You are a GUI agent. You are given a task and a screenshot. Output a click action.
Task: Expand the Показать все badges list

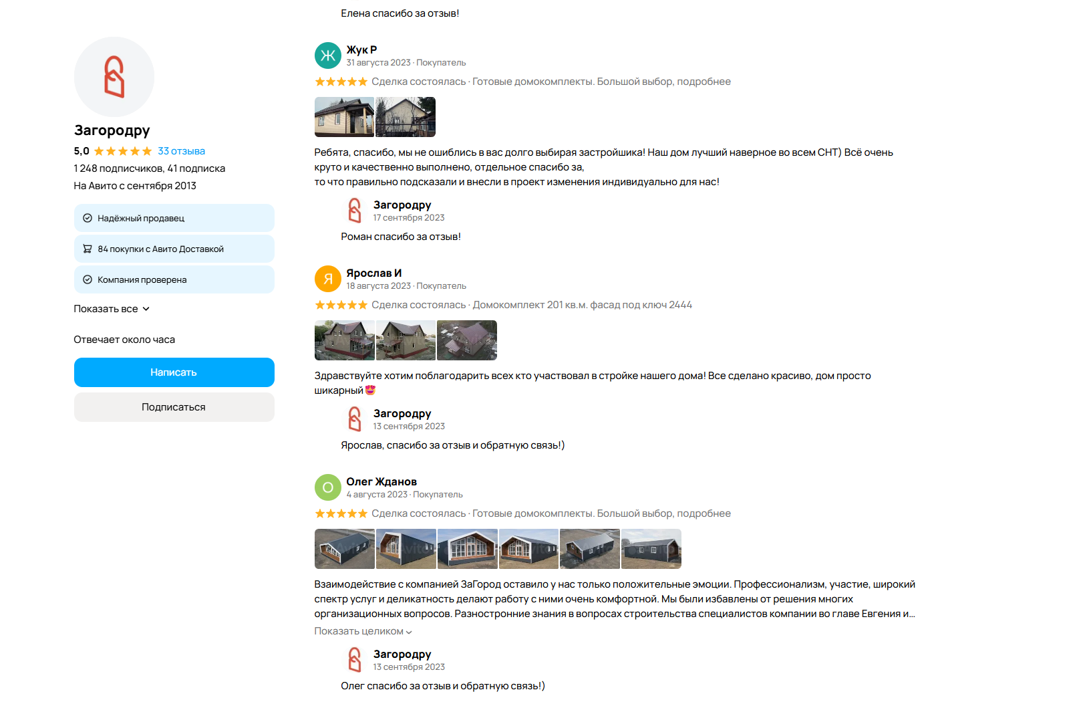[x=112, y=309]
